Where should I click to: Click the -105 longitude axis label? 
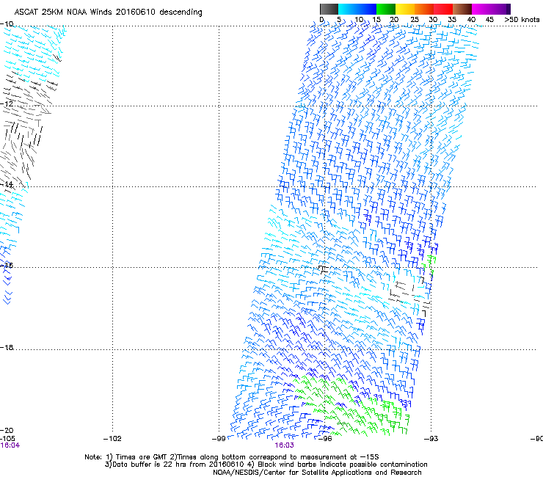[7, 439]
